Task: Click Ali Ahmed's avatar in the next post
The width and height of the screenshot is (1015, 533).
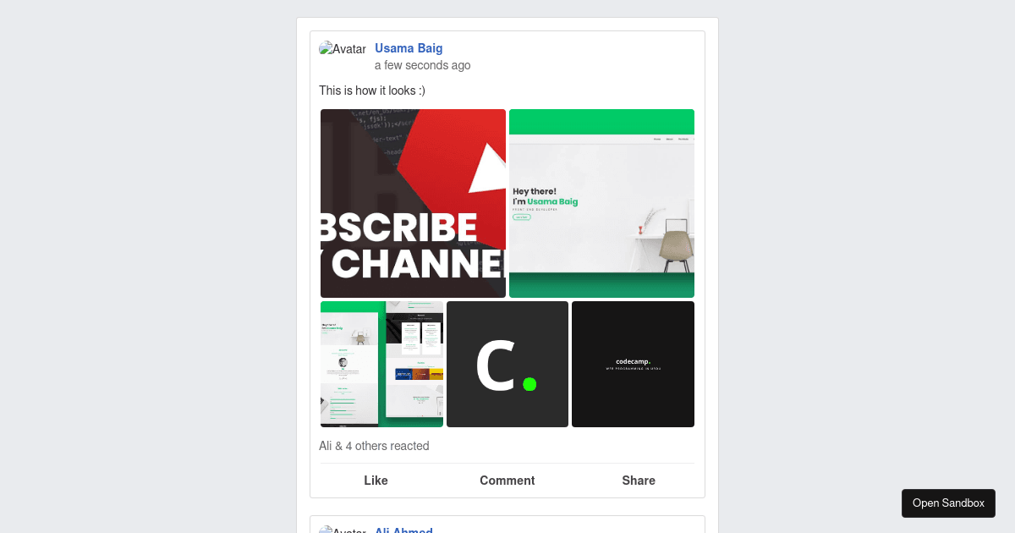Action: click(343, 530)
